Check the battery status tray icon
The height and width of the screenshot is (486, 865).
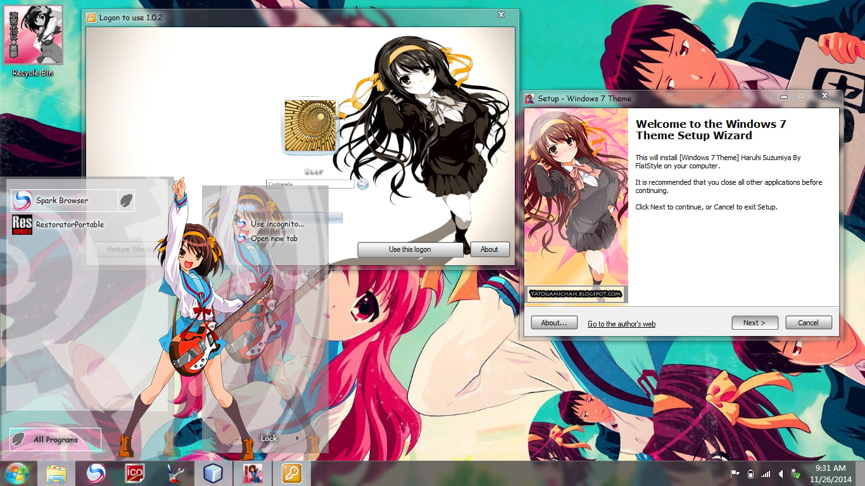click(750, 474)
